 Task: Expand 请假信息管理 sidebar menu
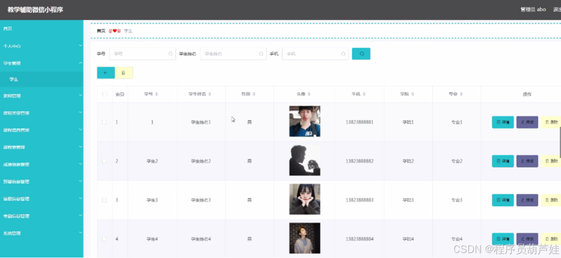click(42, 199)
